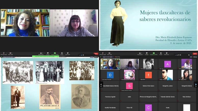Open Chat in the right meeting toolbar
The width and height of the screenshot is (198, 111).
click(x=147, y=54)
